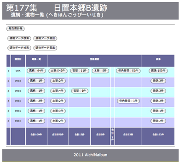The image size is (184, 167).
Task: Open 土器:542件 for area 09A
Action: click(x=58, y=71)
